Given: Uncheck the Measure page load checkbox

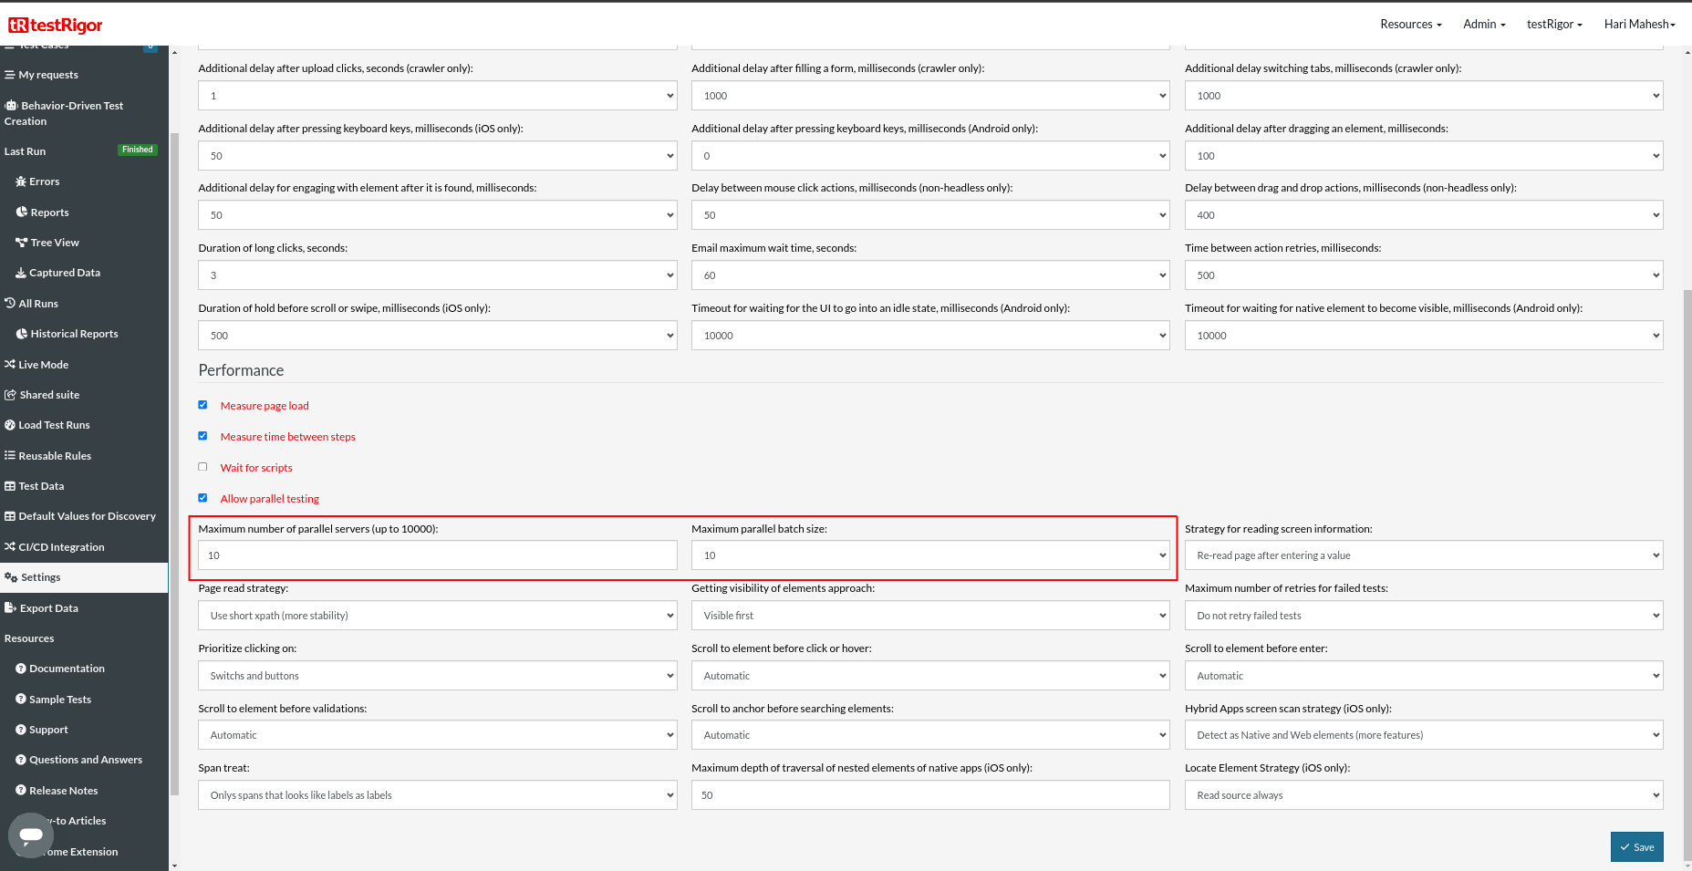Looking at the screenshot, I should pyautogui.click(x=202, y=405).
